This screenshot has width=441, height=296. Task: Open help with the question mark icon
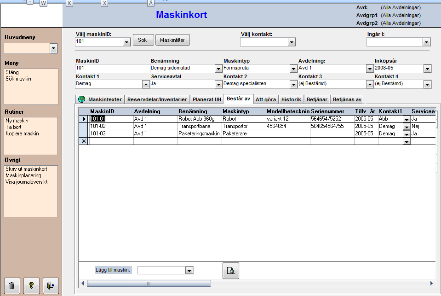point(31,285)
